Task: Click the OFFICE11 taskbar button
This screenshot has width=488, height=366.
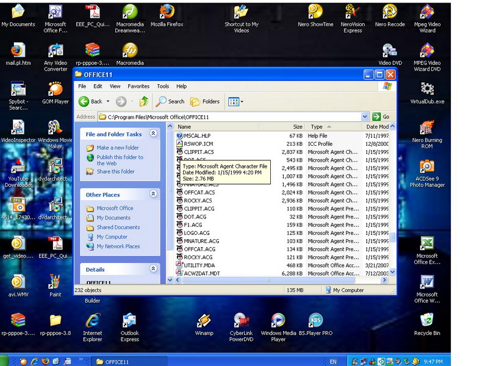Action: (129, 361)
